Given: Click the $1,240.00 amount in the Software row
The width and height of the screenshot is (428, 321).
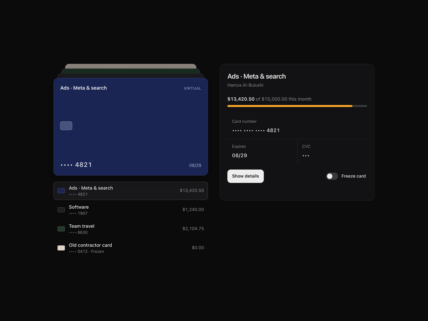Looking at the screenshot, I should 193,210.
